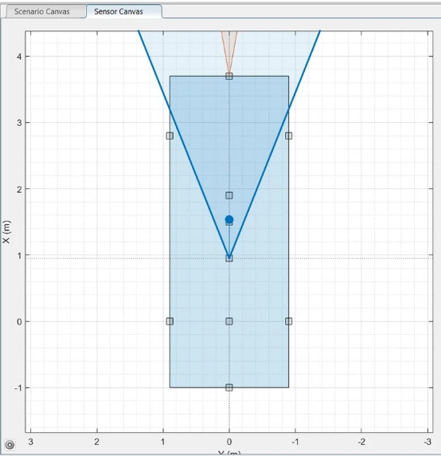Select the rear bumper mount marker at X -1
The width and height of the screenshot is (441, 456).
click(x=229, y=387)
